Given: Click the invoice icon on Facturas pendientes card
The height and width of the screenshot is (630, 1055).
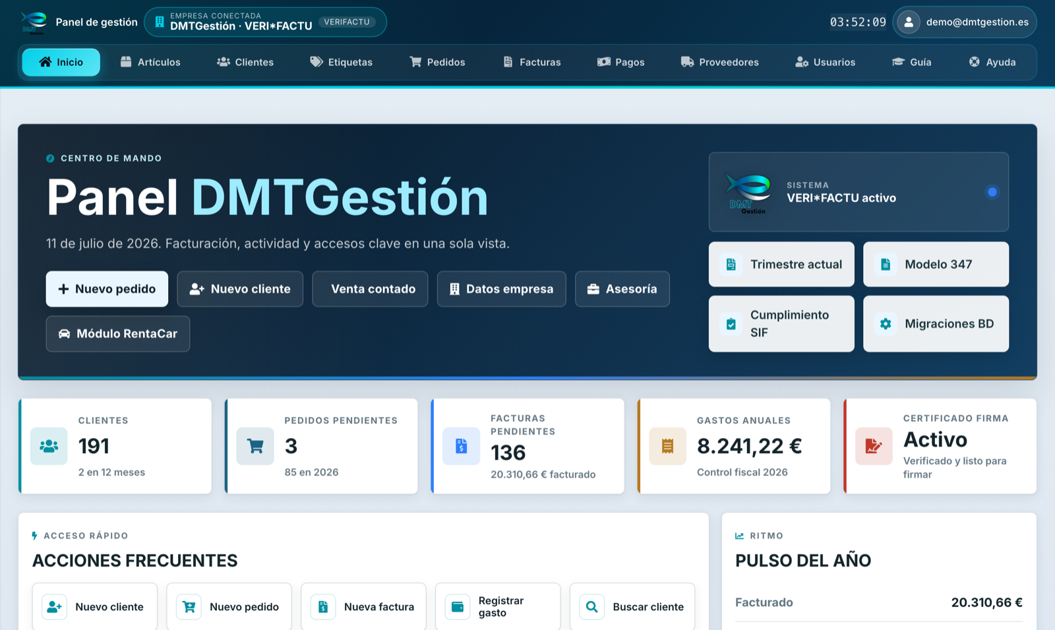Looking at the screenshot, I should tap(462, 447).
